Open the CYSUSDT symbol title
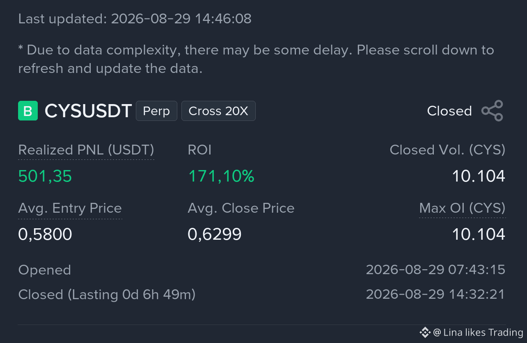Viewport: 527px width, 343px height. coord(88,111)
